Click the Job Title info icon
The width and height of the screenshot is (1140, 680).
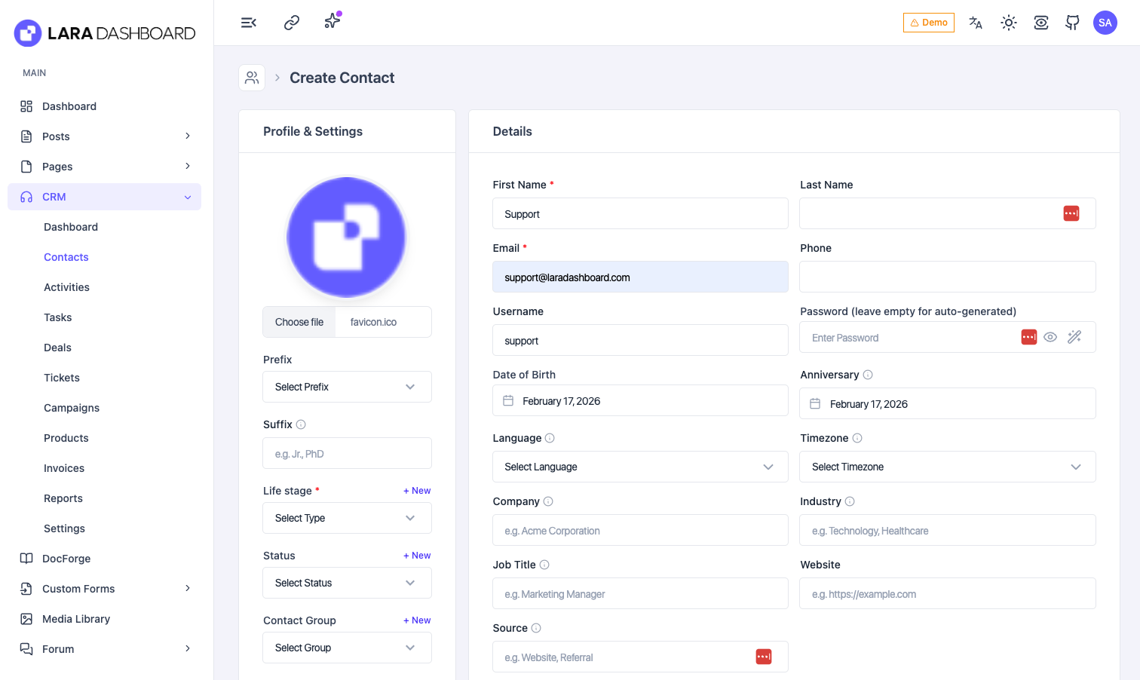click(x=544, y=565)
